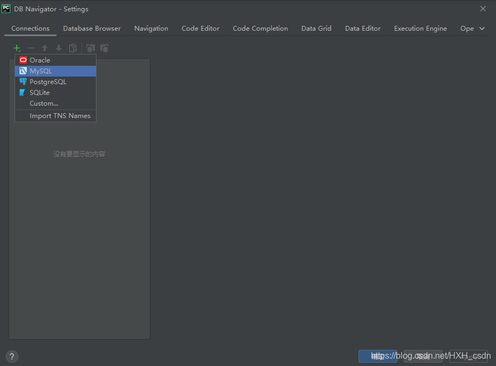Viewport: 496px width, 366px height.
Task: Click the blue confirm button at bottom
Action: [378, 356]
